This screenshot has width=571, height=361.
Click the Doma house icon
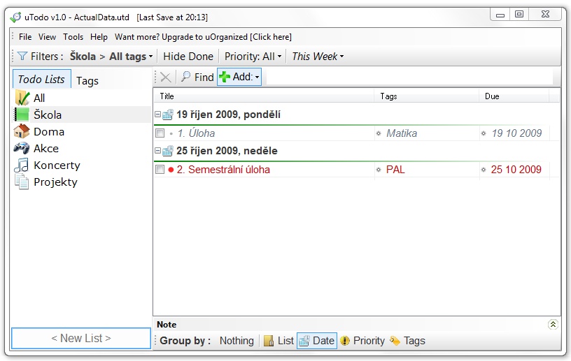[22, 131]
